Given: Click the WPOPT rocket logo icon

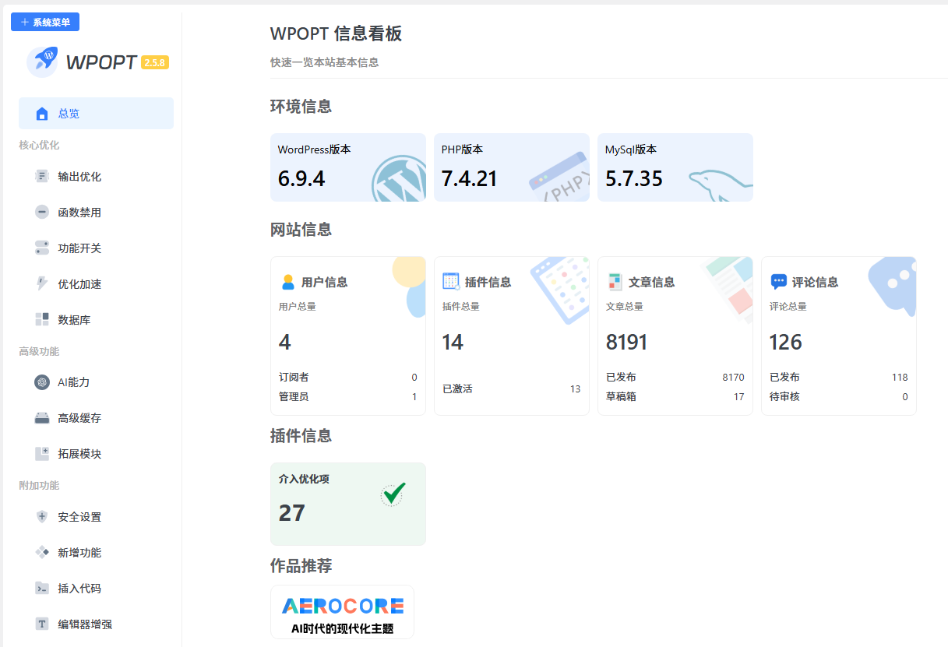Looking at the screenshot, I should click(42, 62).
